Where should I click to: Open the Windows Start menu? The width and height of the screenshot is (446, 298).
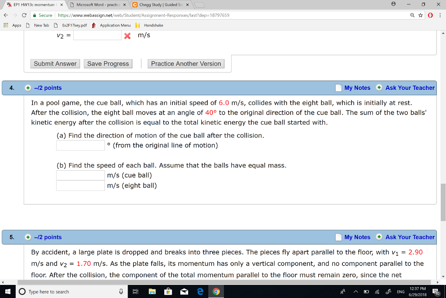point(8,291)
